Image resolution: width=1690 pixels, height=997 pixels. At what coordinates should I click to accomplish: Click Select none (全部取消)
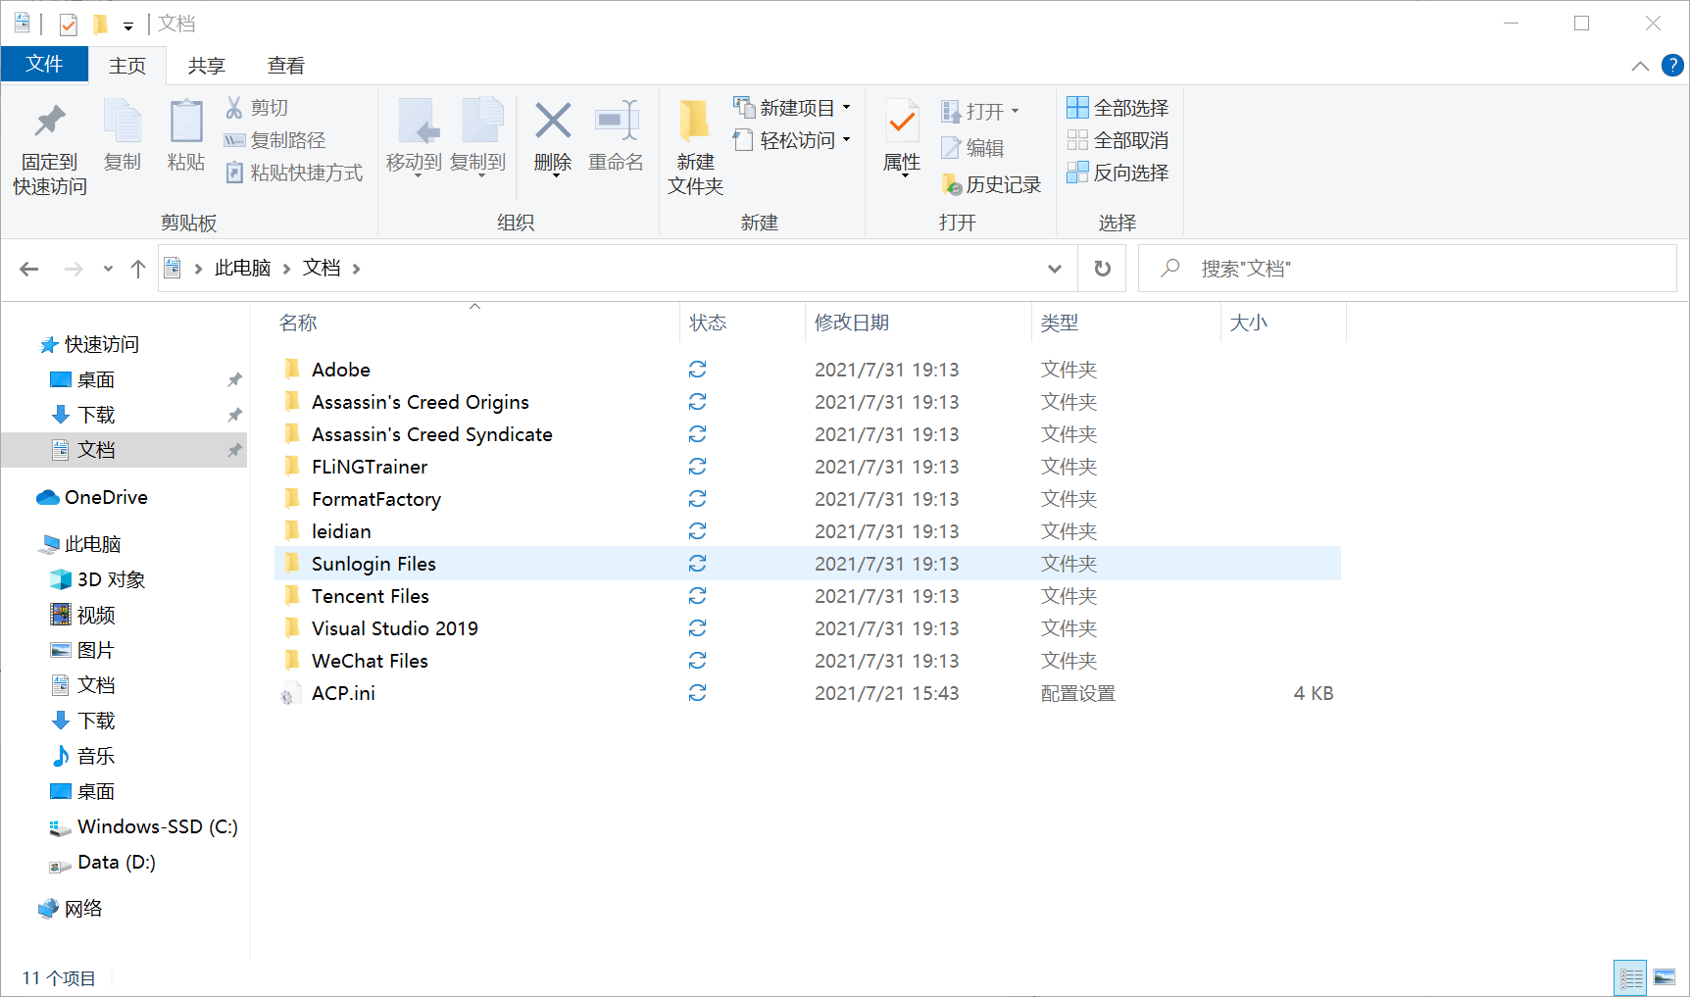pos(1118,140)
